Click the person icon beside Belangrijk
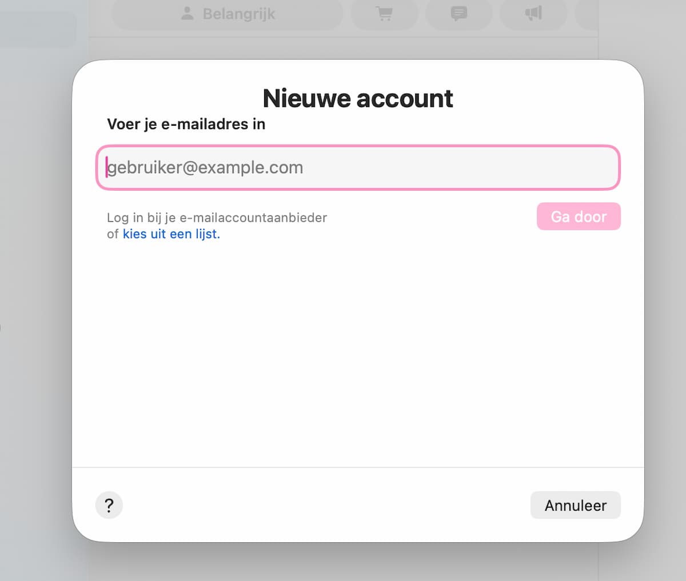 (x=188, y=14)
